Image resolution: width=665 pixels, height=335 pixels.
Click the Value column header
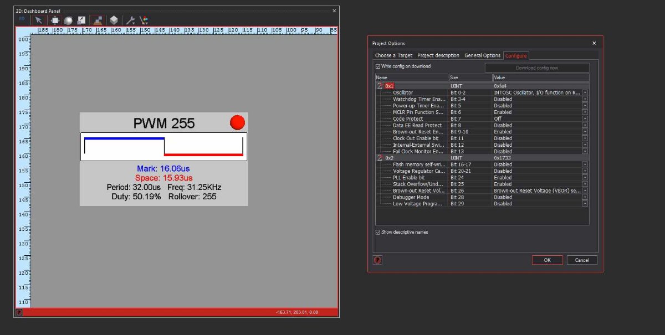(541, 78)
